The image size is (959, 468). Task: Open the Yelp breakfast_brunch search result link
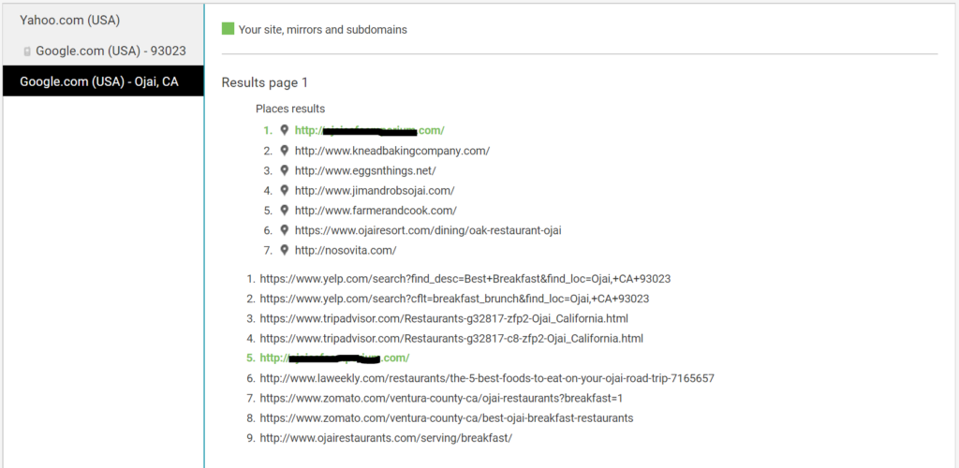tap(454, 299)
